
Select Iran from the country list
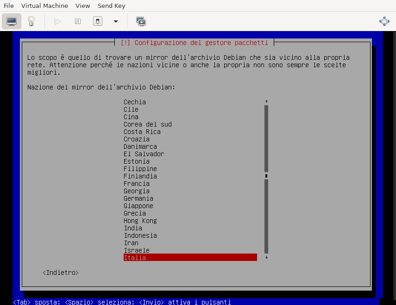point(190,243)
